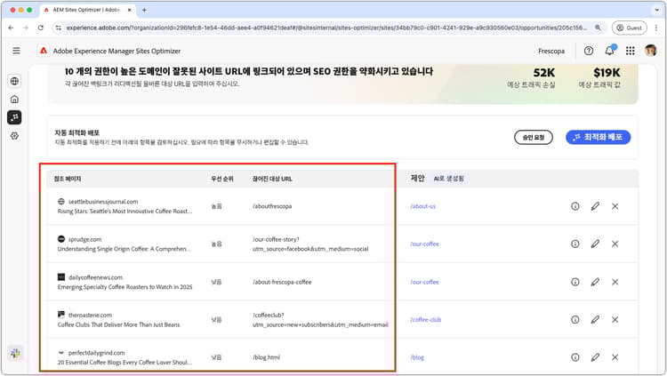Viewport: 667px width, 376px height.
Task: Click the Adobe logo icon
Action: click(44, 51)
